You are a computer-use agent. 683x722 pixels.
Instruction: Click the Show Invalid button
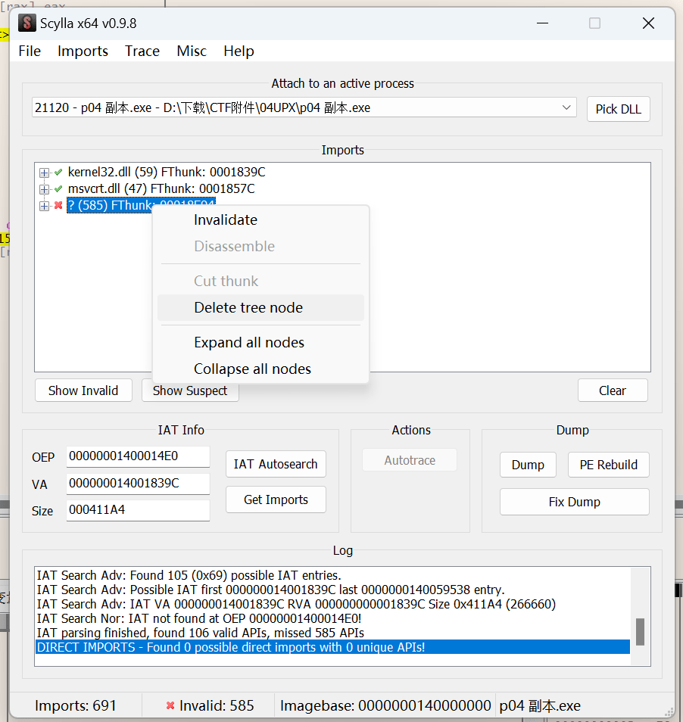83,391
